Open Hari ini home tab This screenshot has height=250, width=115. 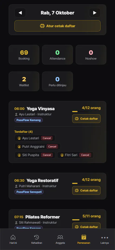point(13,239)
